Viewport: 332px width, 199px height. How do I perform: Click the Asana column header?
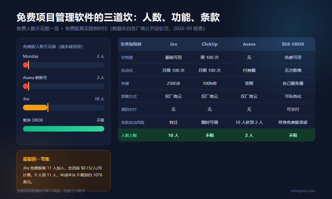[249, 44]
